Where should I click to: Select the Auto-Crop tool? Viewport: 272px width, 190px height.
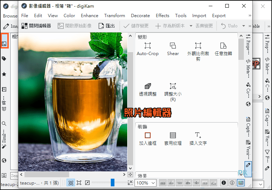point(148,49)
